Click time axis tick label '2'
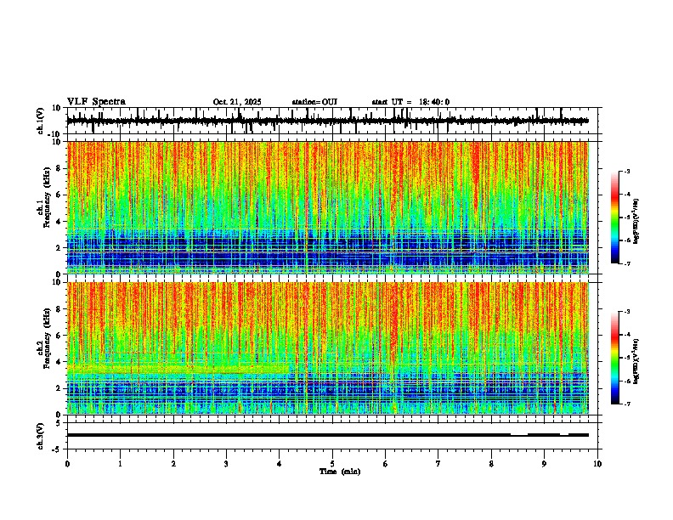The image size is (673, 520). (173, 464)
